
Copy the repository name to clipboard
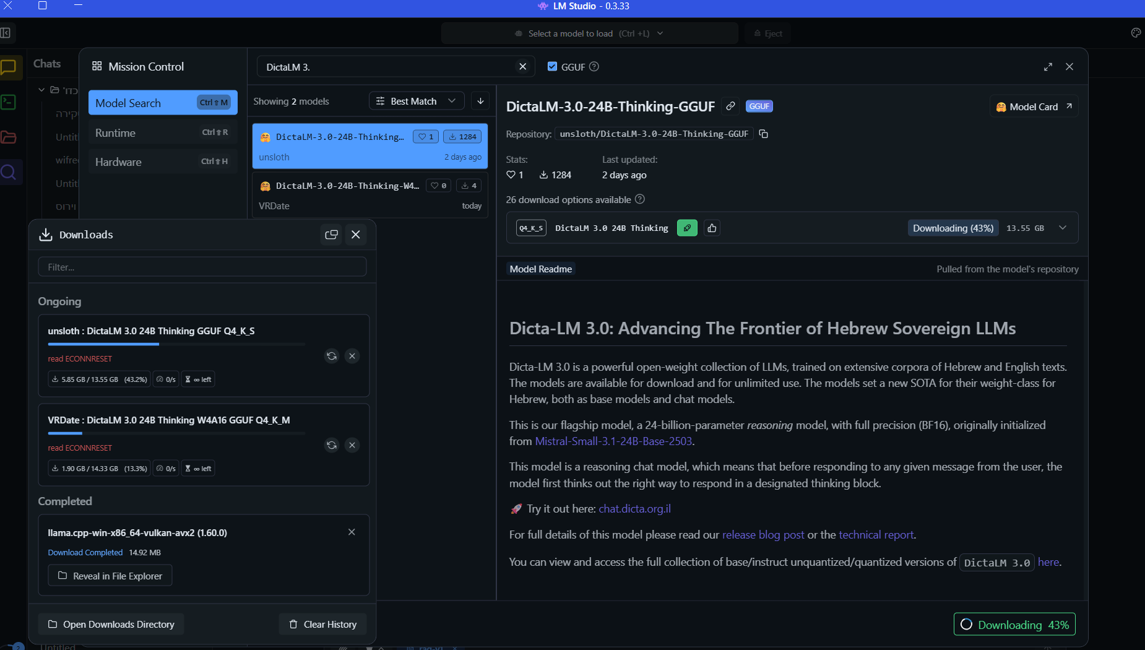coord(764,134)
